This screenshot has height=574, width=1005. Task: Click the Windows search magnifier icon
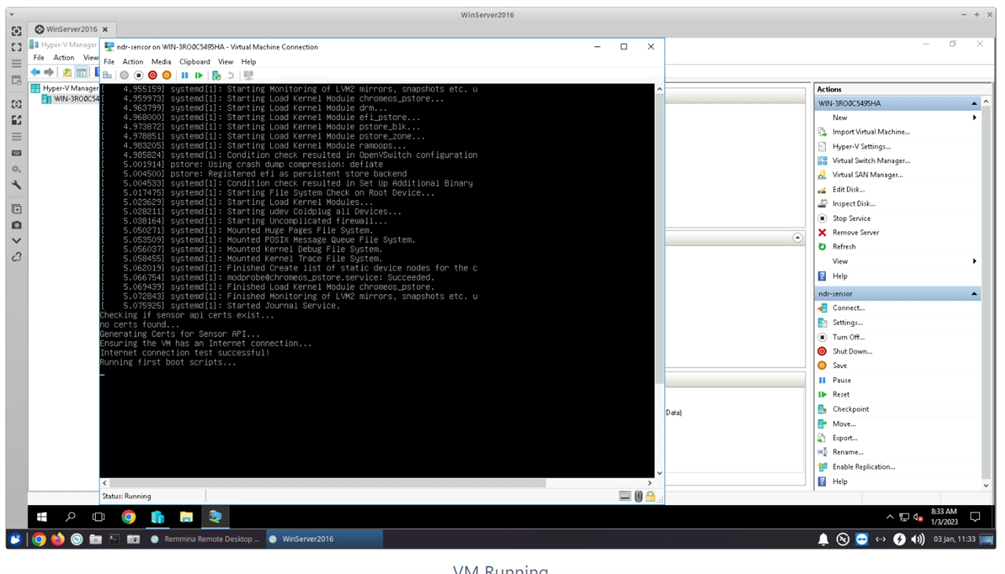[x=70, y=517]
